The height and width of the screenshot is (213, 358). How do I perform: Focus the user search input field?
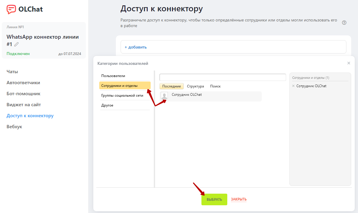223,77
